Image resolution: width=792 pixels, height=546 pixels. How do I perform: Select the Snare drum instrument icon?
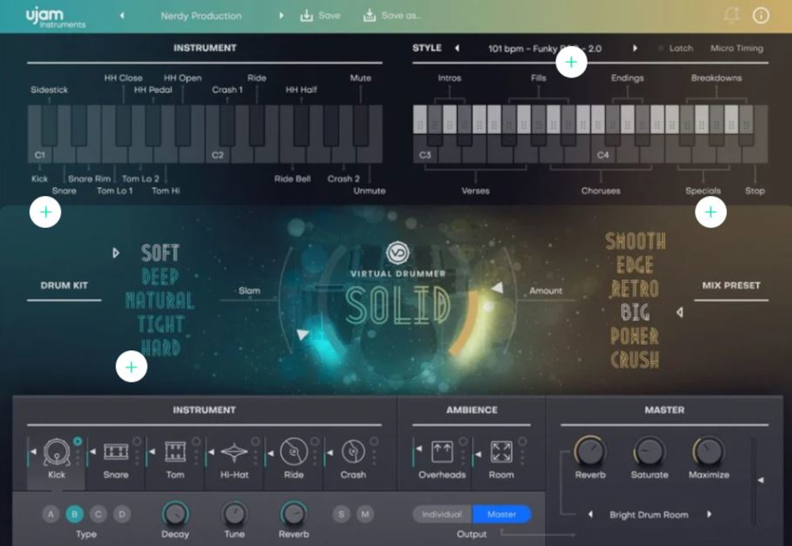pyautogui.click(x=116, y=452)
